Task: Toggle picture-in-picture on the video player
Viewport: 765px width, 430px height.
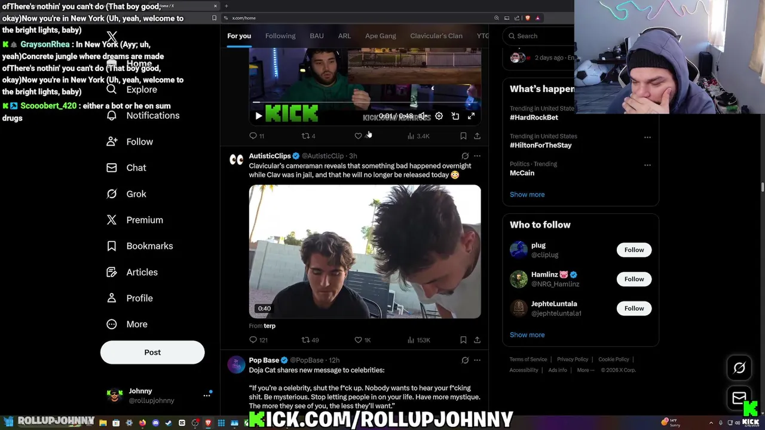Action: click(x=455, y=116)
